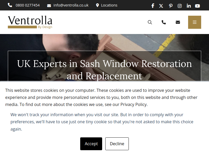Open the Facebook social icon

(x=153, y=6)
